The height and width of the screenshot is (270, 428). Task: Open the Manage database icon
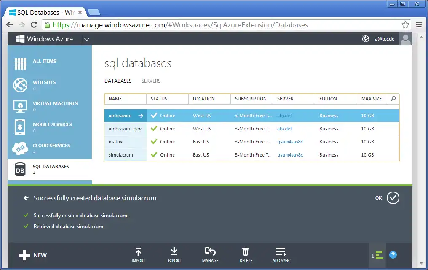pos(210,251)
